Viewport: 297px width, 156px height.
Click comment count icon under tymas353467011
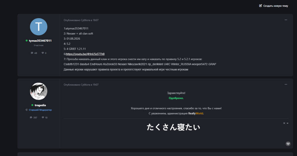[32, 53]
